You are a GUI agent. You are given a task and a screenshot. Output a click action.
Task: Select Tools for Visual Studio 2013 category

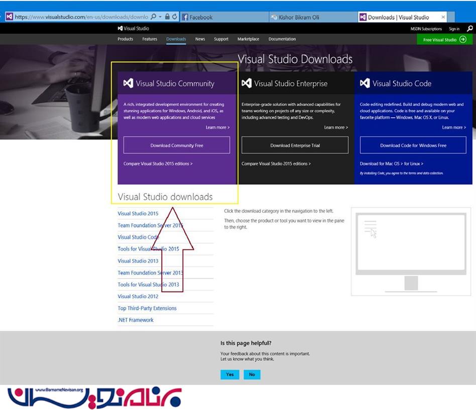click(149, 285)
